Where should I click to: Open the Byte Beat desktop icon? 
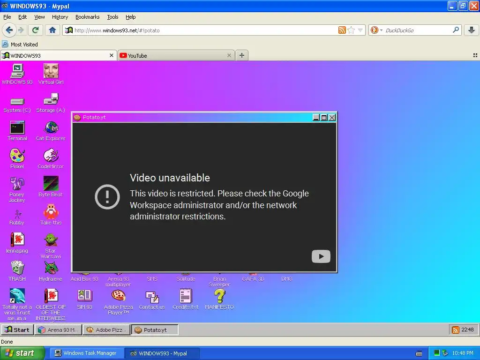coord(51,187)
